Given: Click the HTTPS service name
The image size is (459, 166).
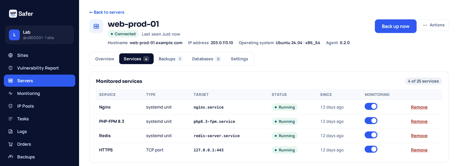Looking at the screenshot, I should (106, 150).
